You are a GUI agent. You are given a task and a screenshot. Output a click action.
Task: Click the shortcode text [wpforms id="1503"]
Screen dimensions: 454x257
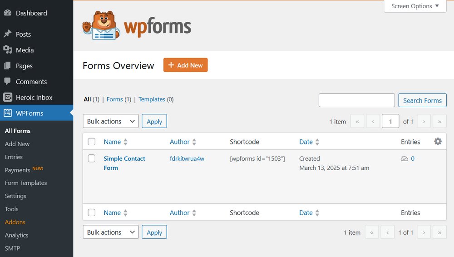coord(257,158)
